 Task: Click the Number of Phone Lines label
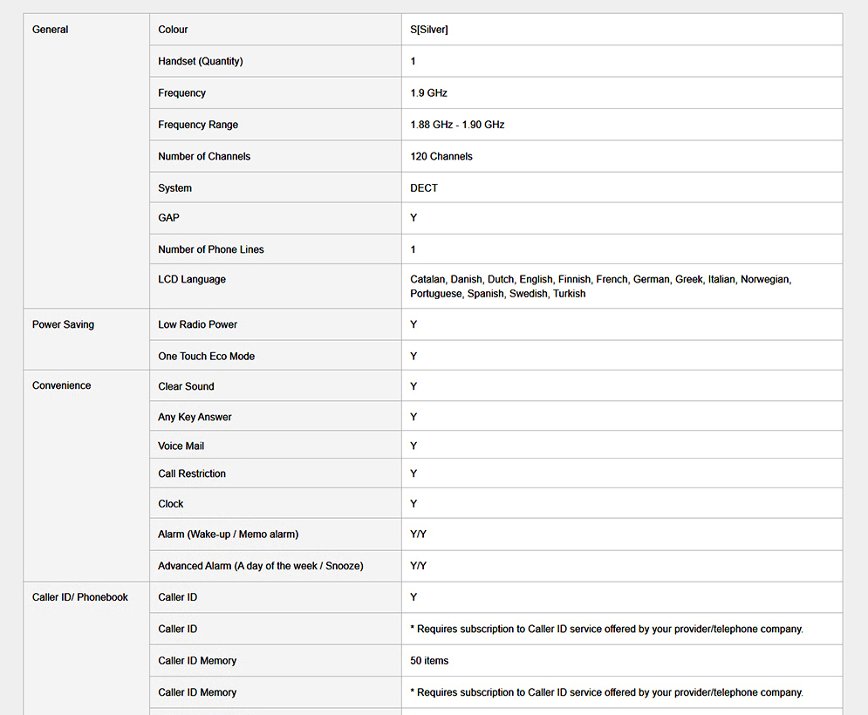tap(211, 249)
